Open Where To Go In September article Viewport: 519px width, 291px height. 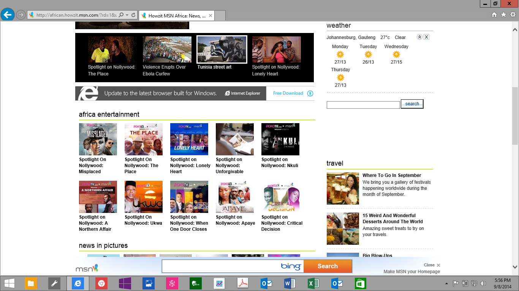392,175
